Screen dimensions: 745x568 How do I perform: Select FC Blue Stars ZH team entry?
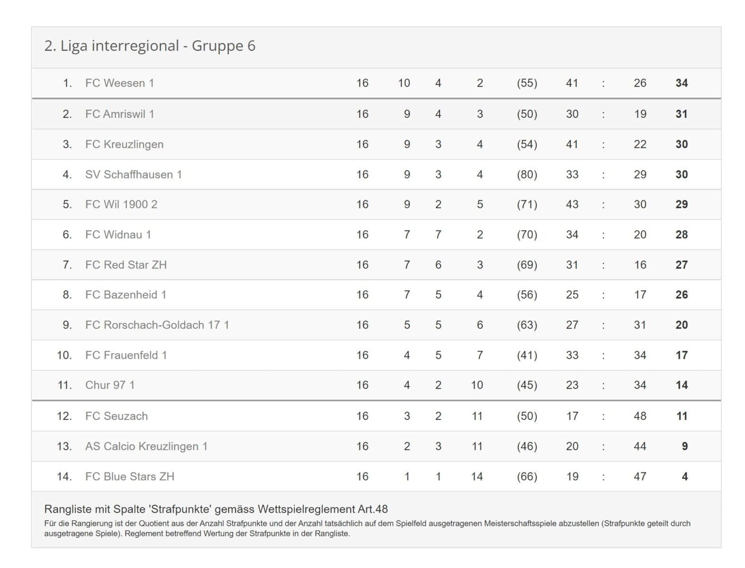point(129,477)
